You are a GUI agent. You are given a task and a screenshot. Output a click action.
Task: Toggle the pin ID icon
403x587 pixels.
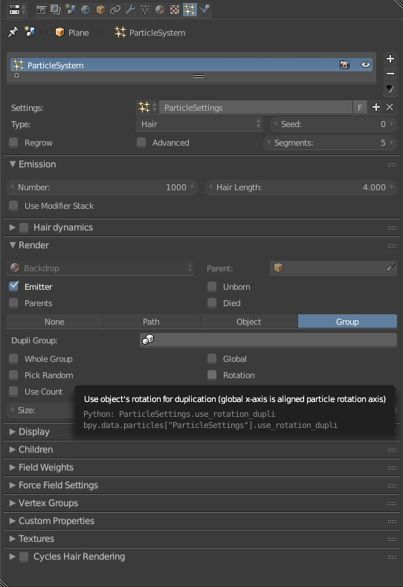(x=13, y=32)
